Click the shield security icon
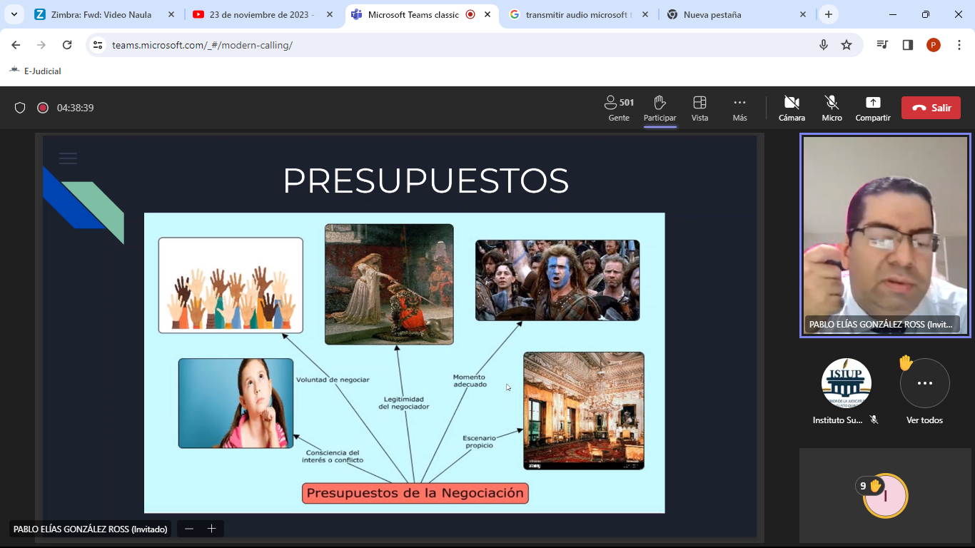The width and height of the screenshot is (975, 548). (x=20, y=108)
